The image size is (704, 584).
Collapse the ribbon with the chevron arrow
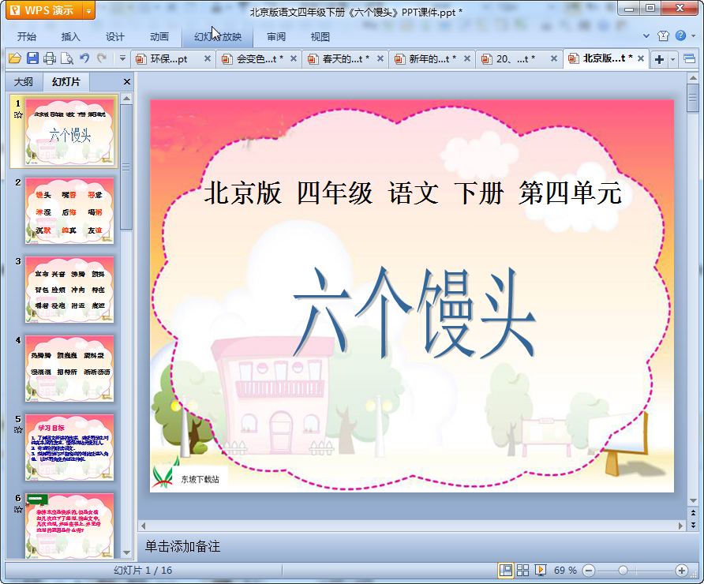(646, 36)
